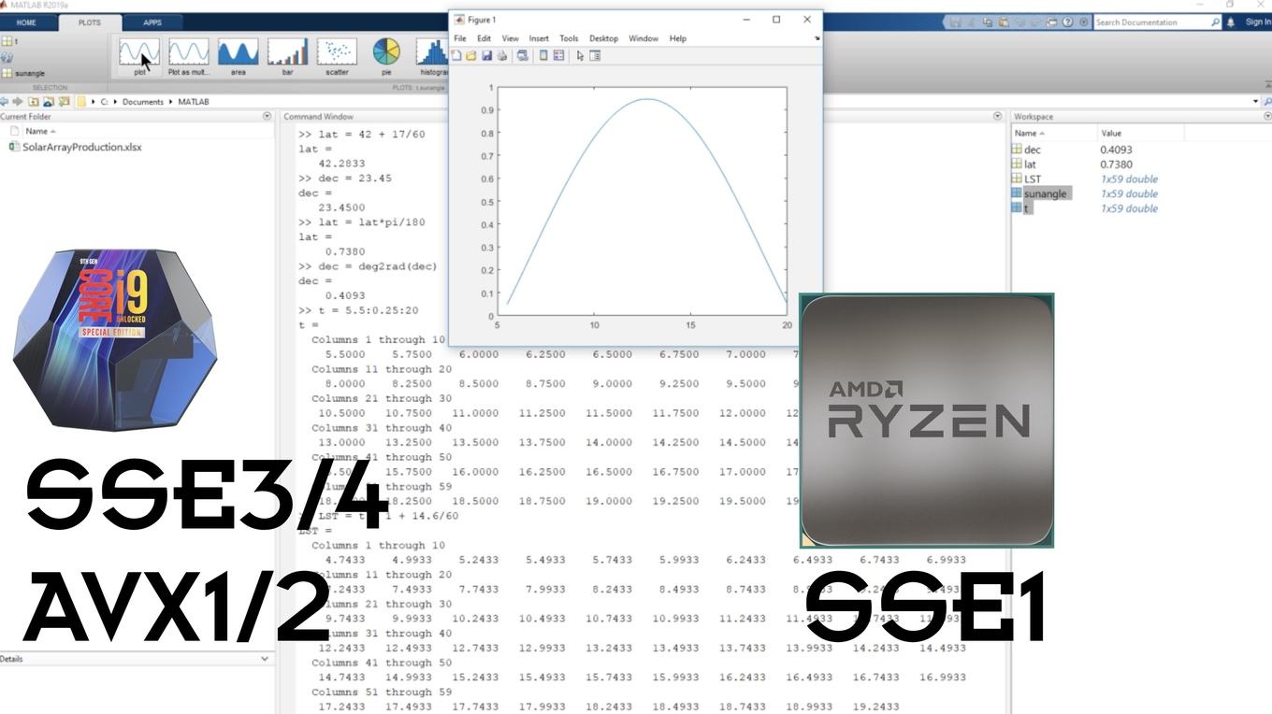
Task: Expand the Details panel chevron
Action: 265,659
